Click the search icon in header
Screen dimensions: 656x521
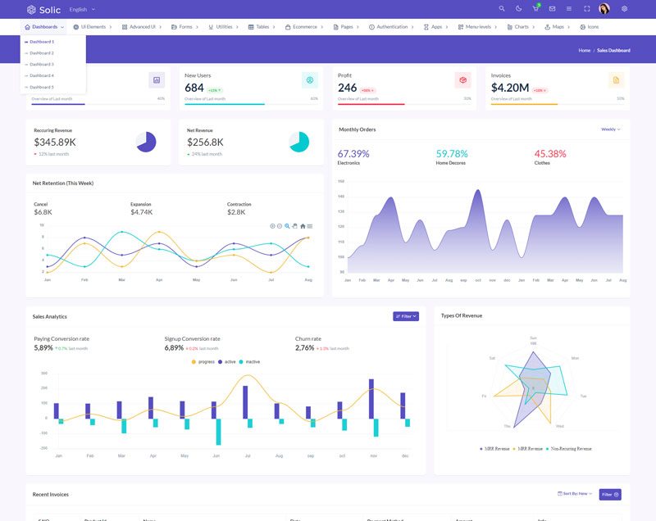coord(502,9)
